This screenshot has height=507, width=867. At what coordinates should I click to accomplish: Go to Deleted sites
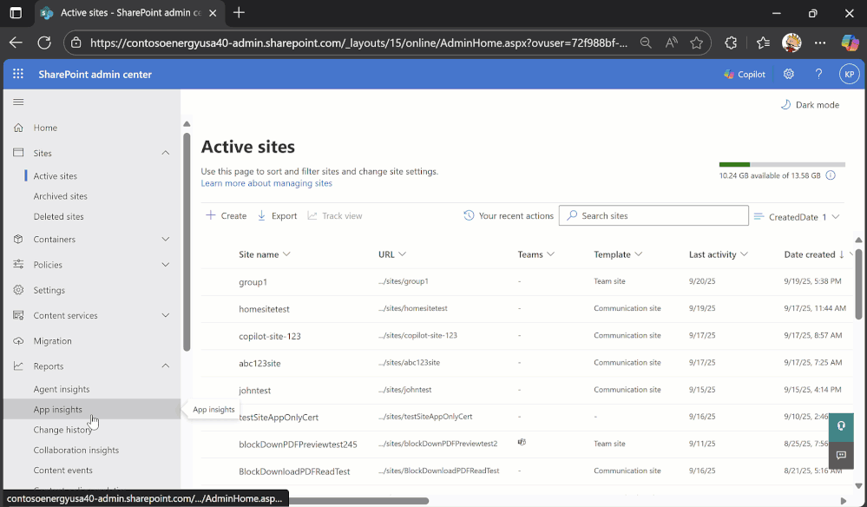[59, 217]
